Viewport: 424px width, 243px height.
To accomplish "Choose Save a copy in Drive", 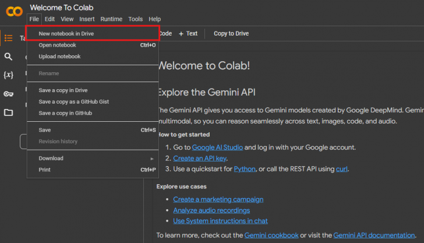I will tap(93, 90).
